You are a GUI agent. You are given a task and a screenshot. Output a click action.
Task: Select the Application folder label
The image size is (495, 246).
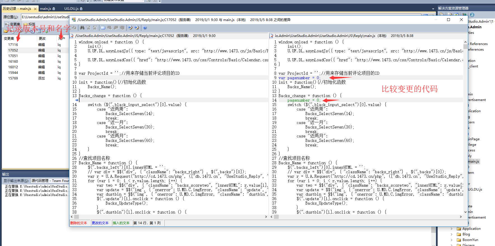471,229
